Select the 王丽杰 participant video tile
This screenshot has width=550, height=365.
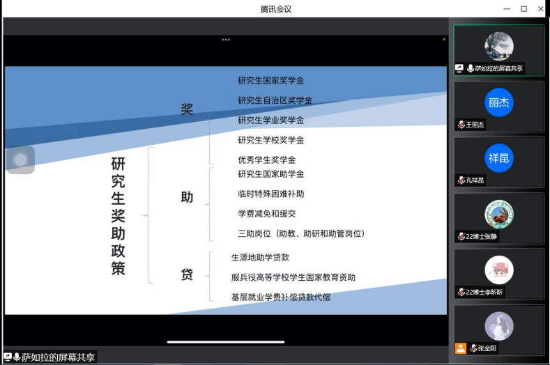pos(499,103)
